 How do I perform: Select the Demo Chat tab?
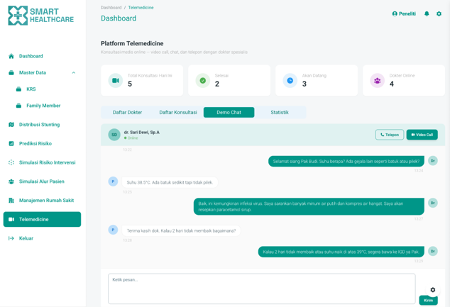[x=229, y=112]
